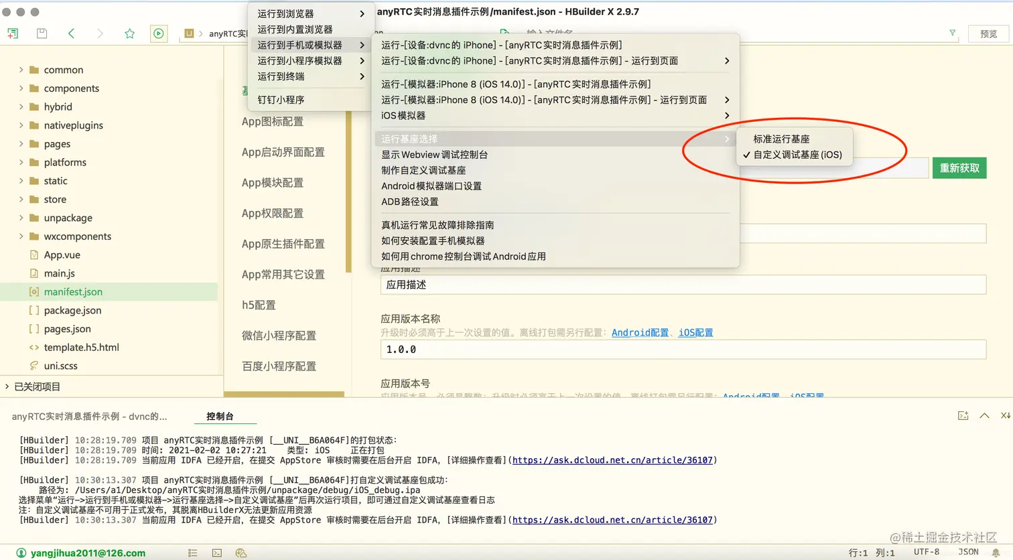1013x560 pixels.
Task: Click the notification bell in status bar
Action: pyautogui.click(x=996, y=553)
